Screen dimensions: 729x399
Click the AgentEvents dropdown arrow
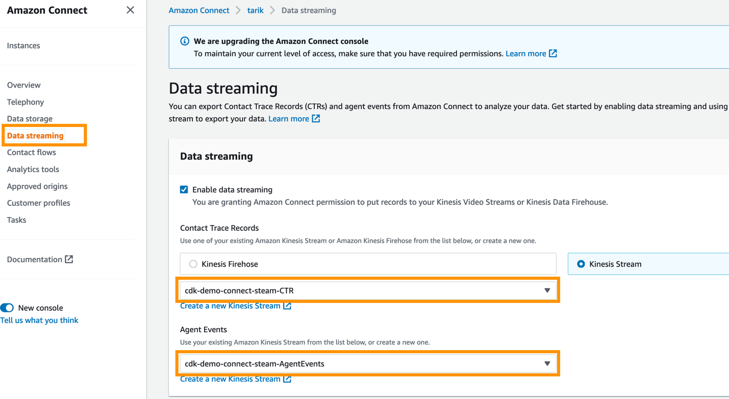click(x=547, y=364)
